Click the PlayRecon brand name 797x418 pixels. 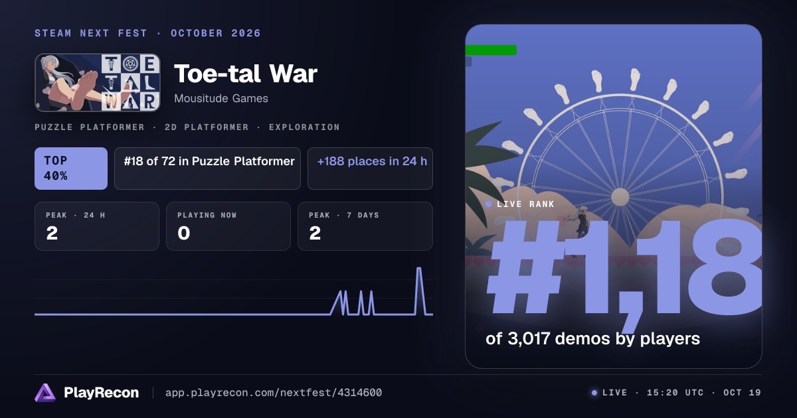(101, 393)
